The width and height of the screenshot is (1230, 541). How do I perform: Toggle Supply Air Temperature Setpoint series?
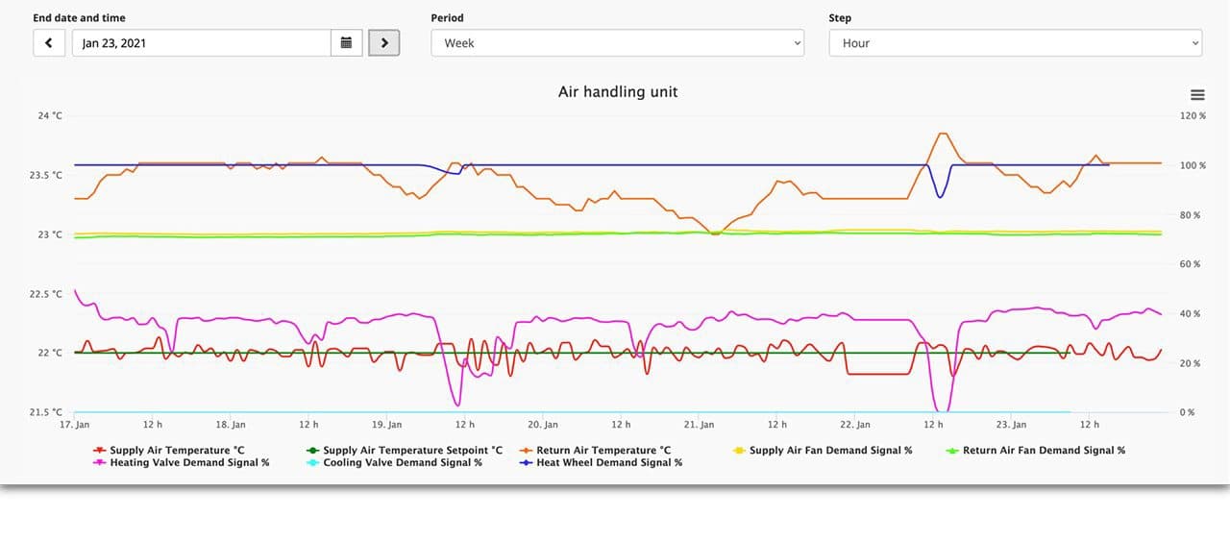tap(412, 450)
